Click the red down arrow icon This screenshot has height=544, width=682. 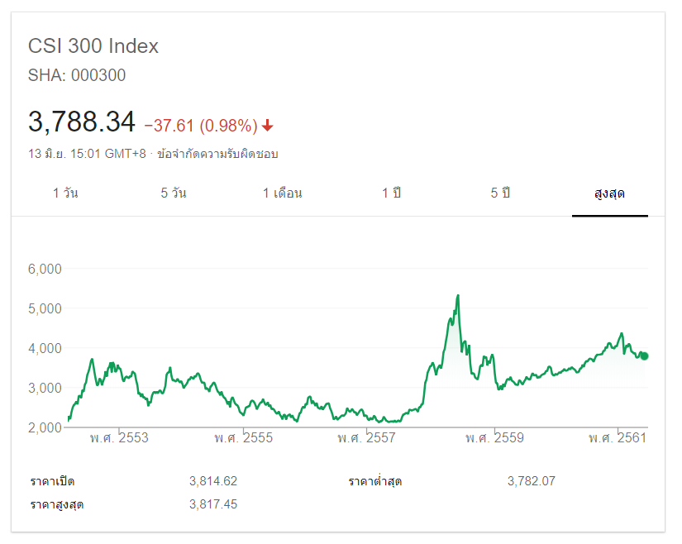point(268,126)
